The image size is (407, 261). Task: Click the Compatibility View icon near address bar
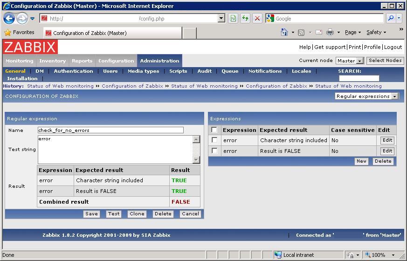234,19
